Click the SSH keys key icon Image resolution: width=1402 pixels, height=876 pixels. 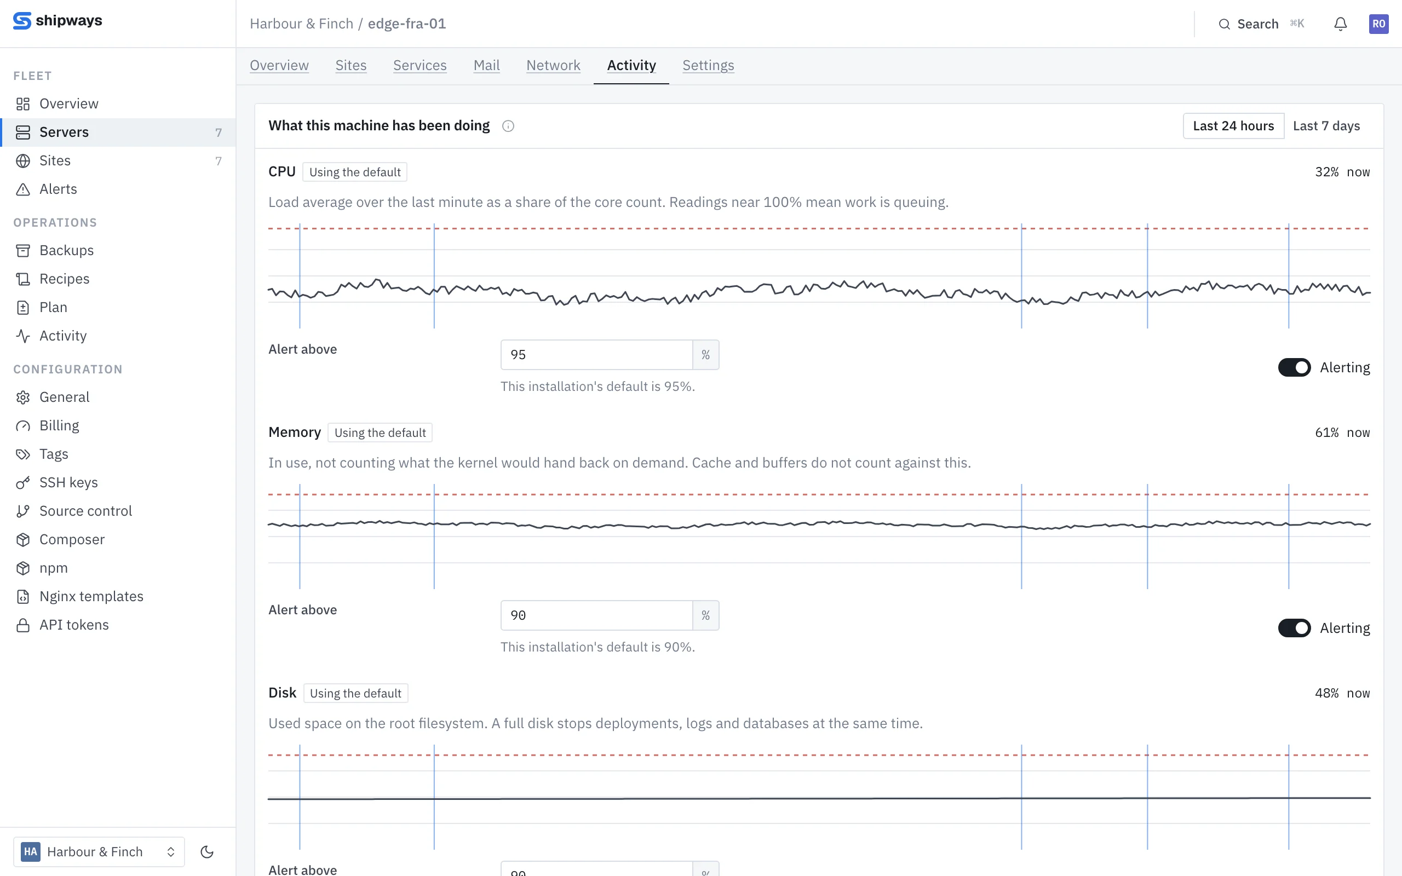click(23, 482)
